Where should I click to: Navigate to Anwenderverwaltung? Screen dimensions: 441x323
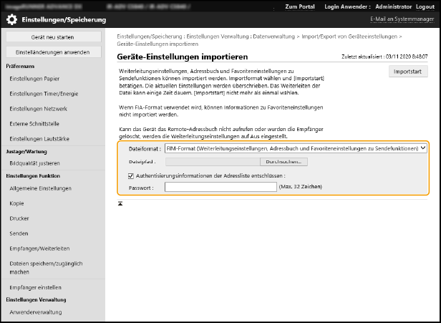(x=36, y=312)
